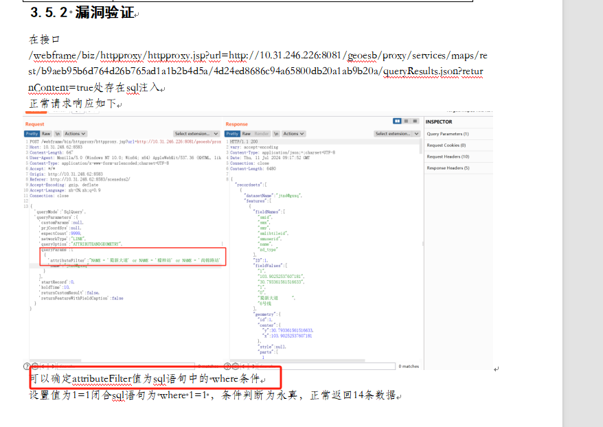Open the Render tab in the Response panel

click(262, 134)
